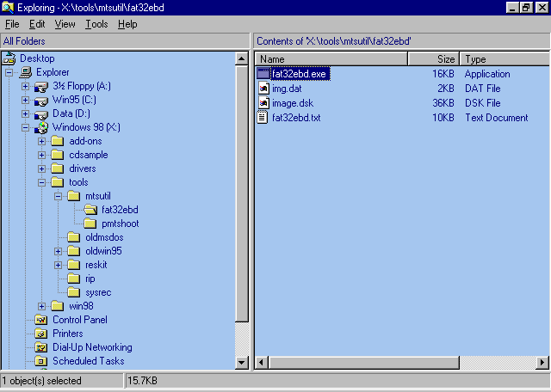Click the Dial-Up Networking icon
This screenshot has width=551, height=392.
(x=41, y=347)
